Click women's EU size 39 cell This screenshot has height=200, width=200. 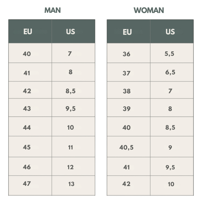(x=128, y=107)
